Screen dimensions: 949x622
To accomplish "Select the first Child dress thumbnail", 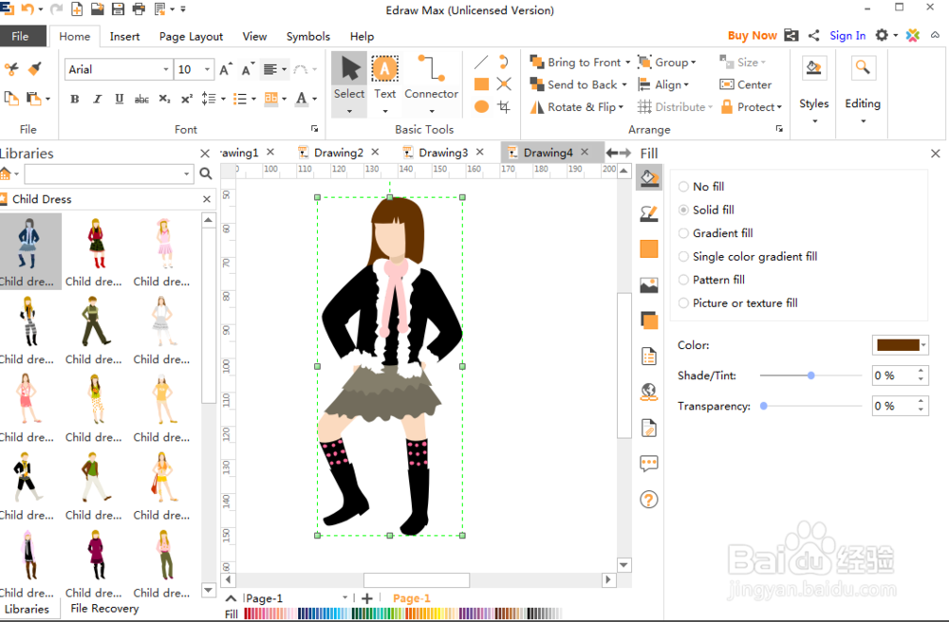I will point(28,244).
